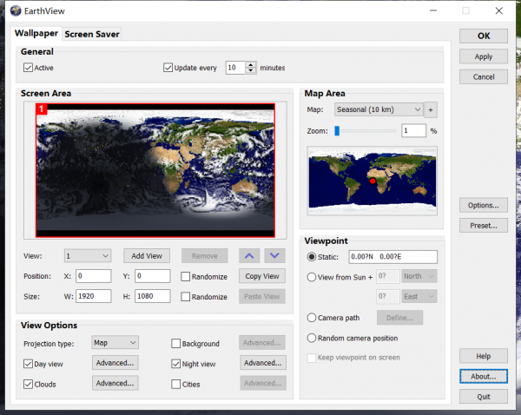Click the Add View button
Viewport: 521px width, 415px height.
pyautogui.click(x=147, y=256)
